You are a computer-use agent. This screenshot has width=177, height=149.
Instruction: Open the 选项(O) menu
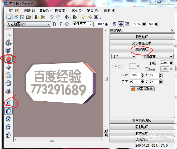pos(77,11)
